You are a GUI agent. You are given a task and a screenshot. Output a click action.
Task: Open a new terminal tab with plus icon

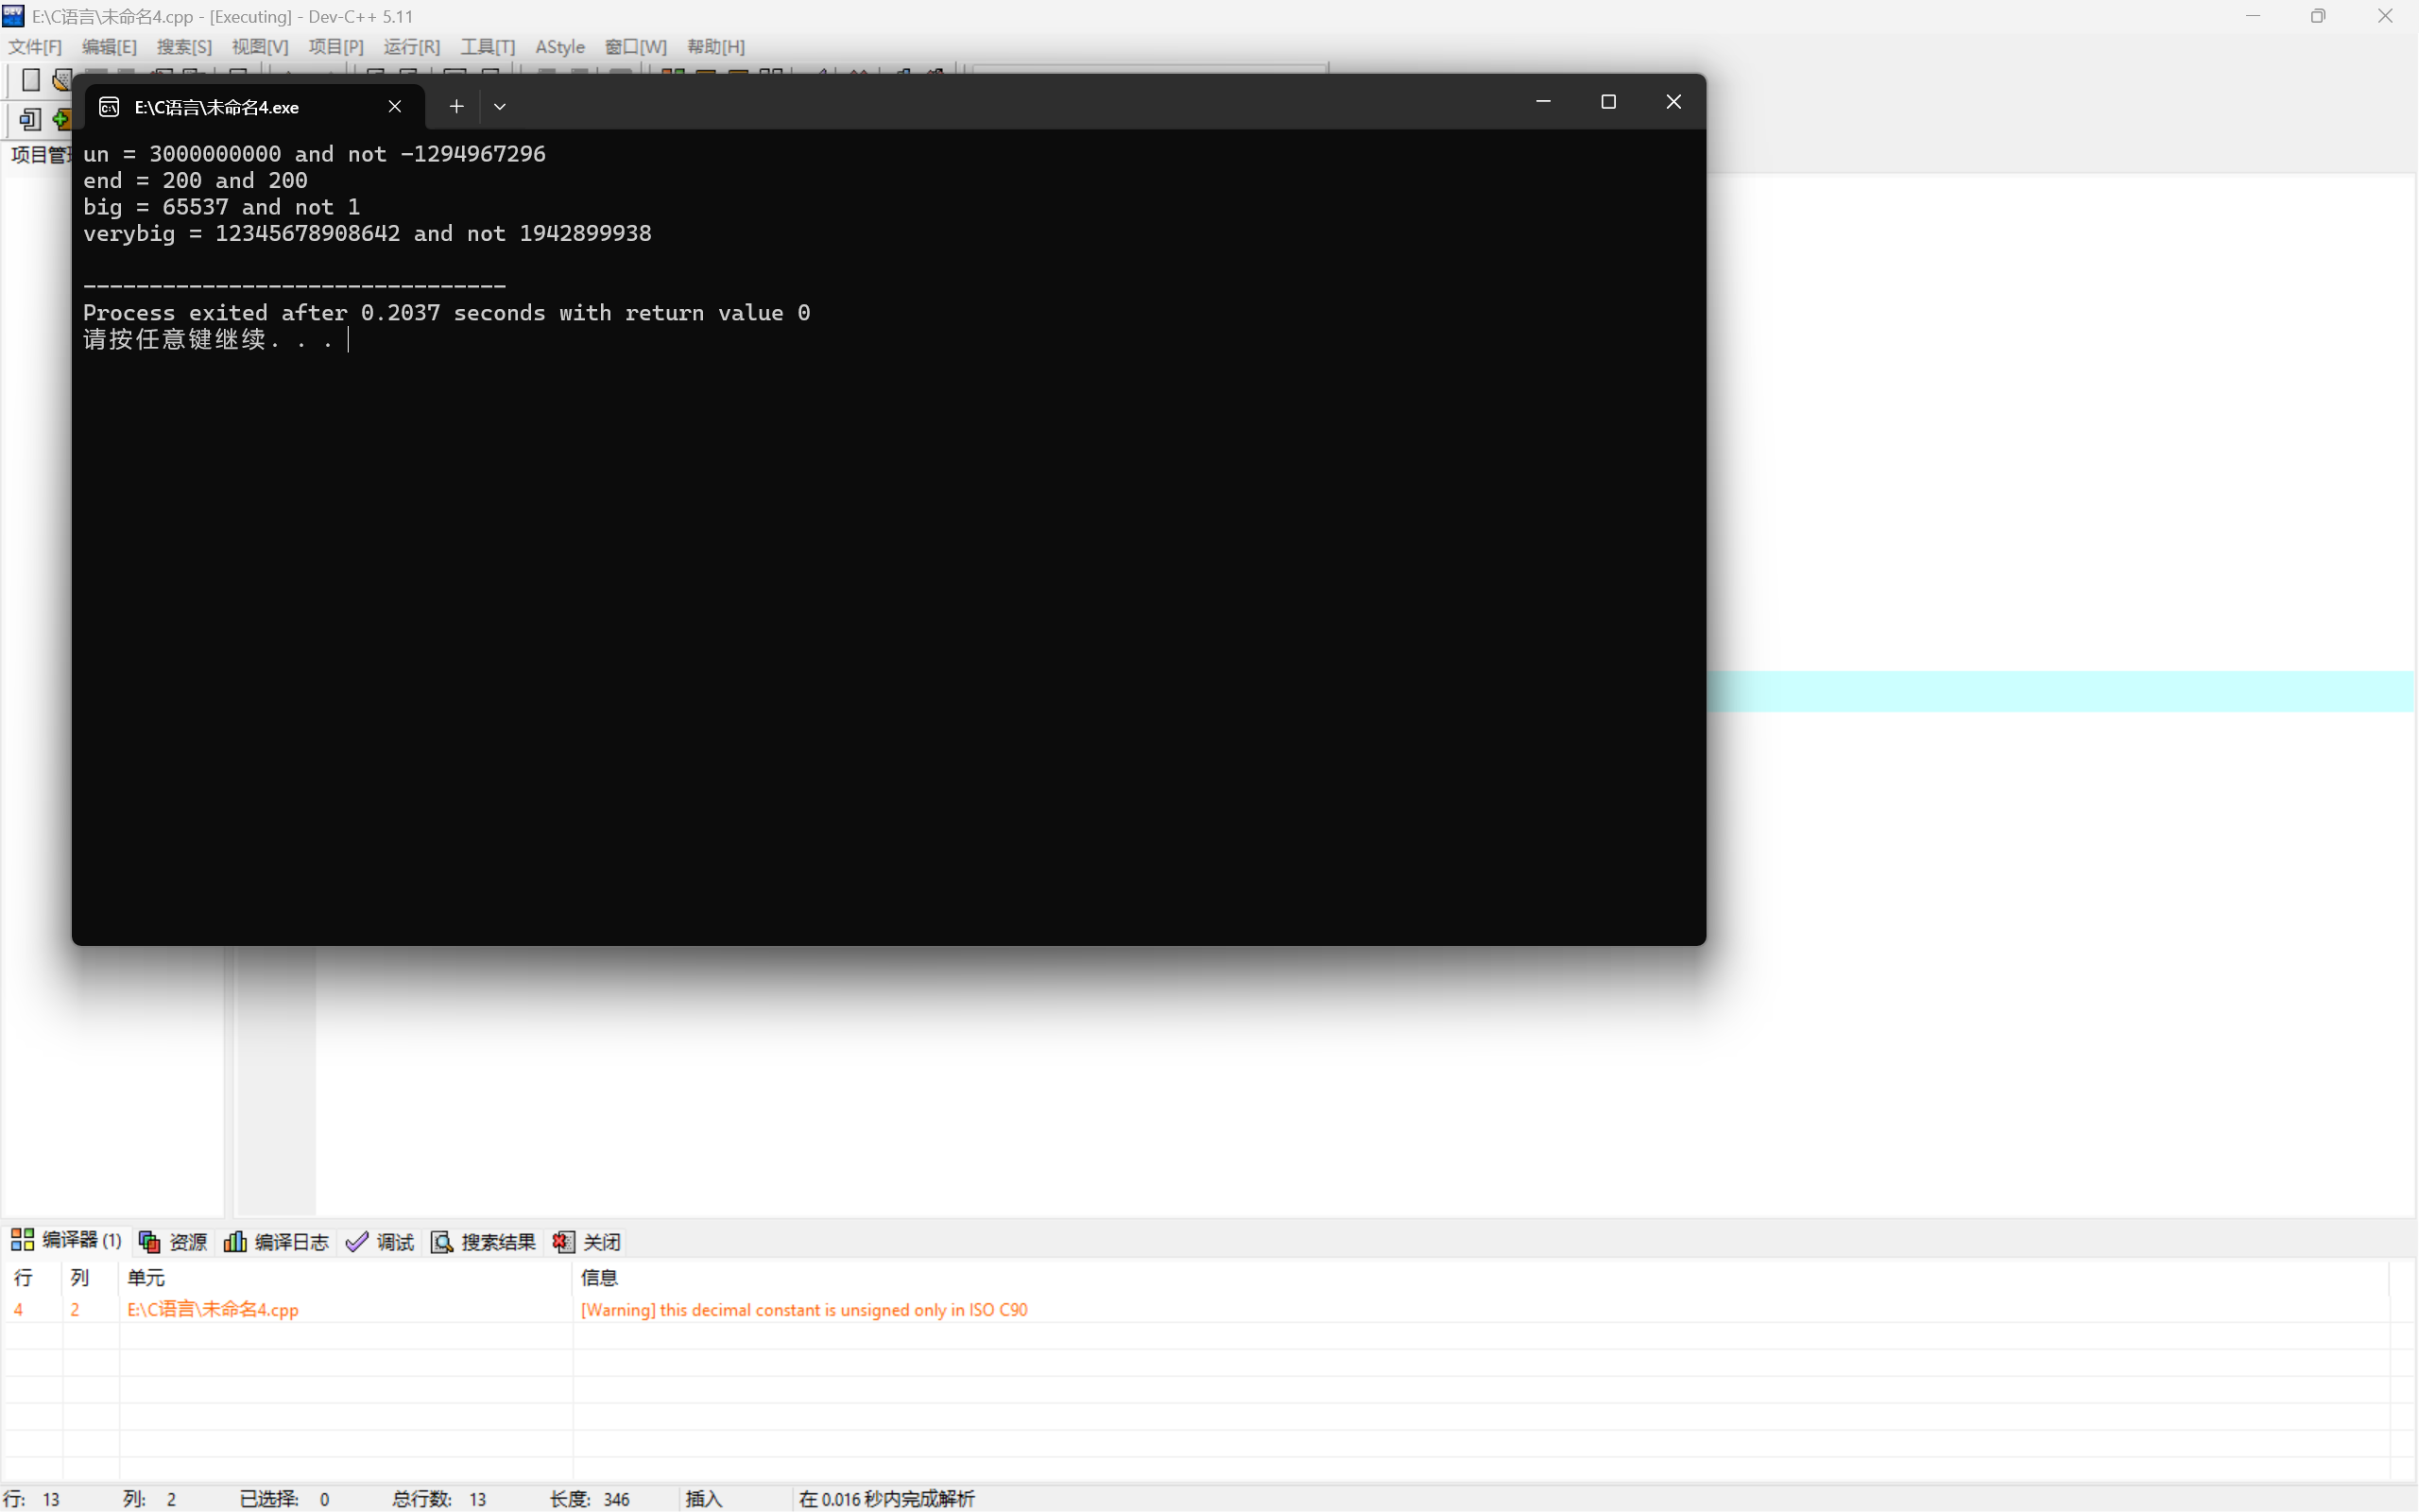455,107
